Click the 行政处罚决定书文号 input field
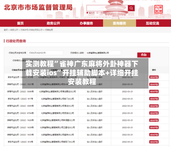171x147 pixels. (45, 53)
